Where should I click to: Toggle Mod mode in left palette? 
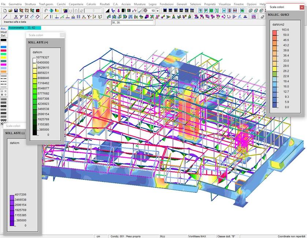click(3, 32)
